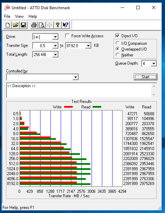Click the 1024.0 transfer size row label
165x213 pixels.
click(x=13, y=169)
